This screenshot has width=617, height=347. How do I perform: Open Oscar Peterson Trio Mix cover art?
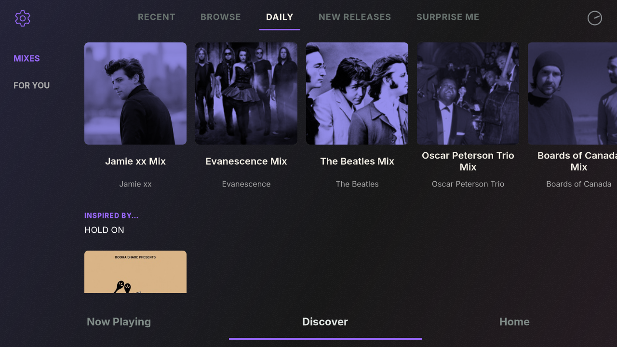(x=468, y=93)
